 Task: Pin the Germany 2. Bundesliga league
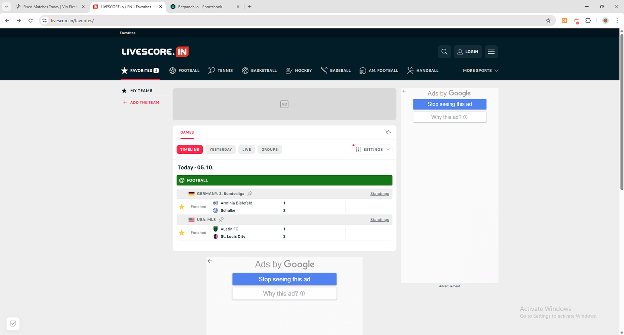(x=250, y=194)
